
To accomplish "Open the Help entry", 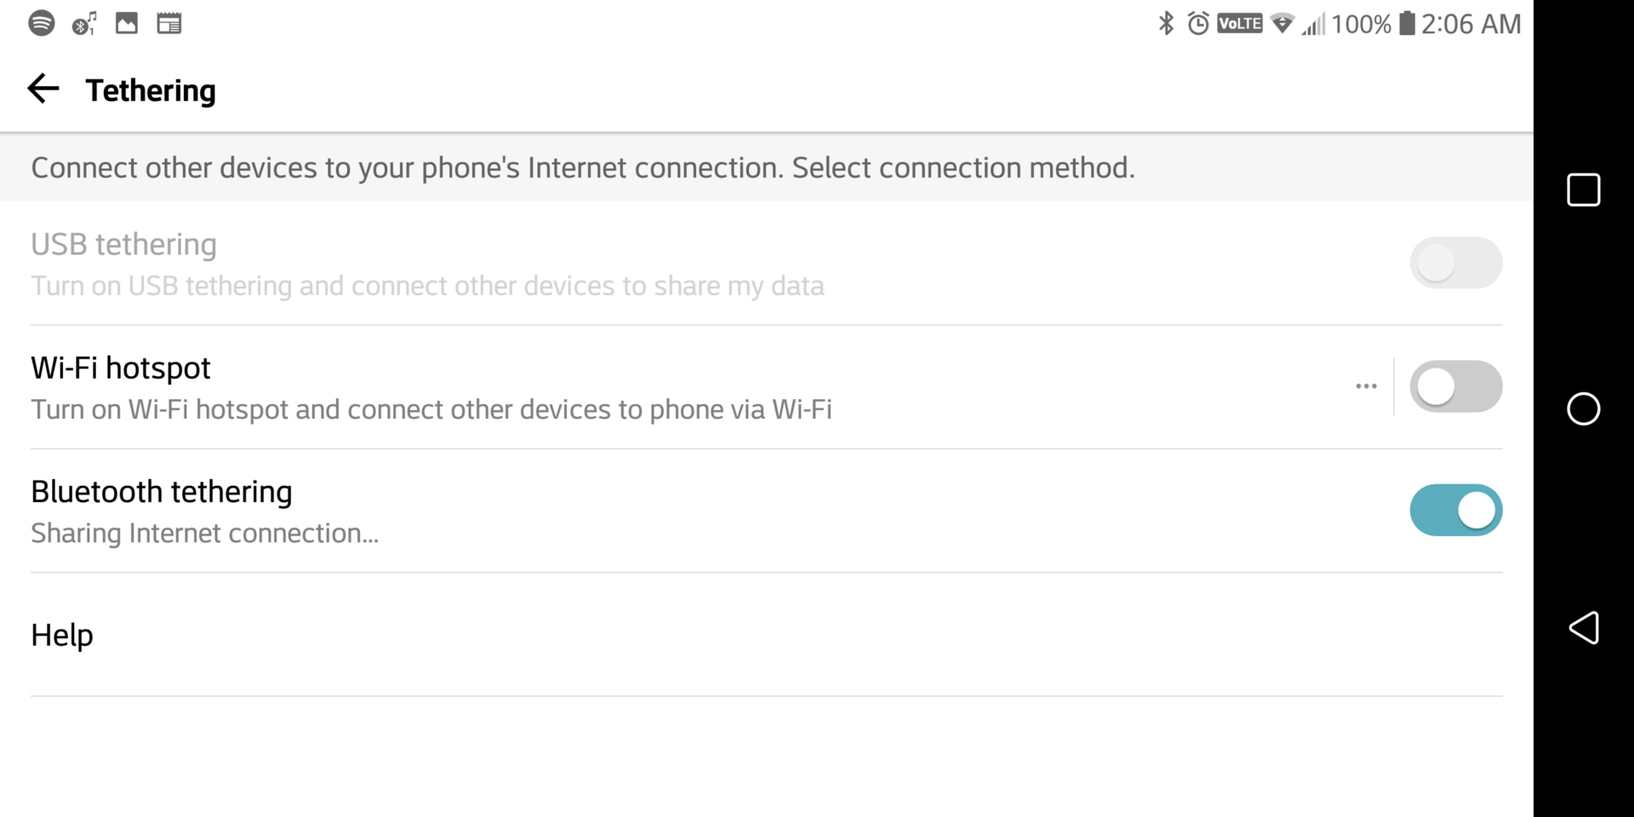I will 61,634.
